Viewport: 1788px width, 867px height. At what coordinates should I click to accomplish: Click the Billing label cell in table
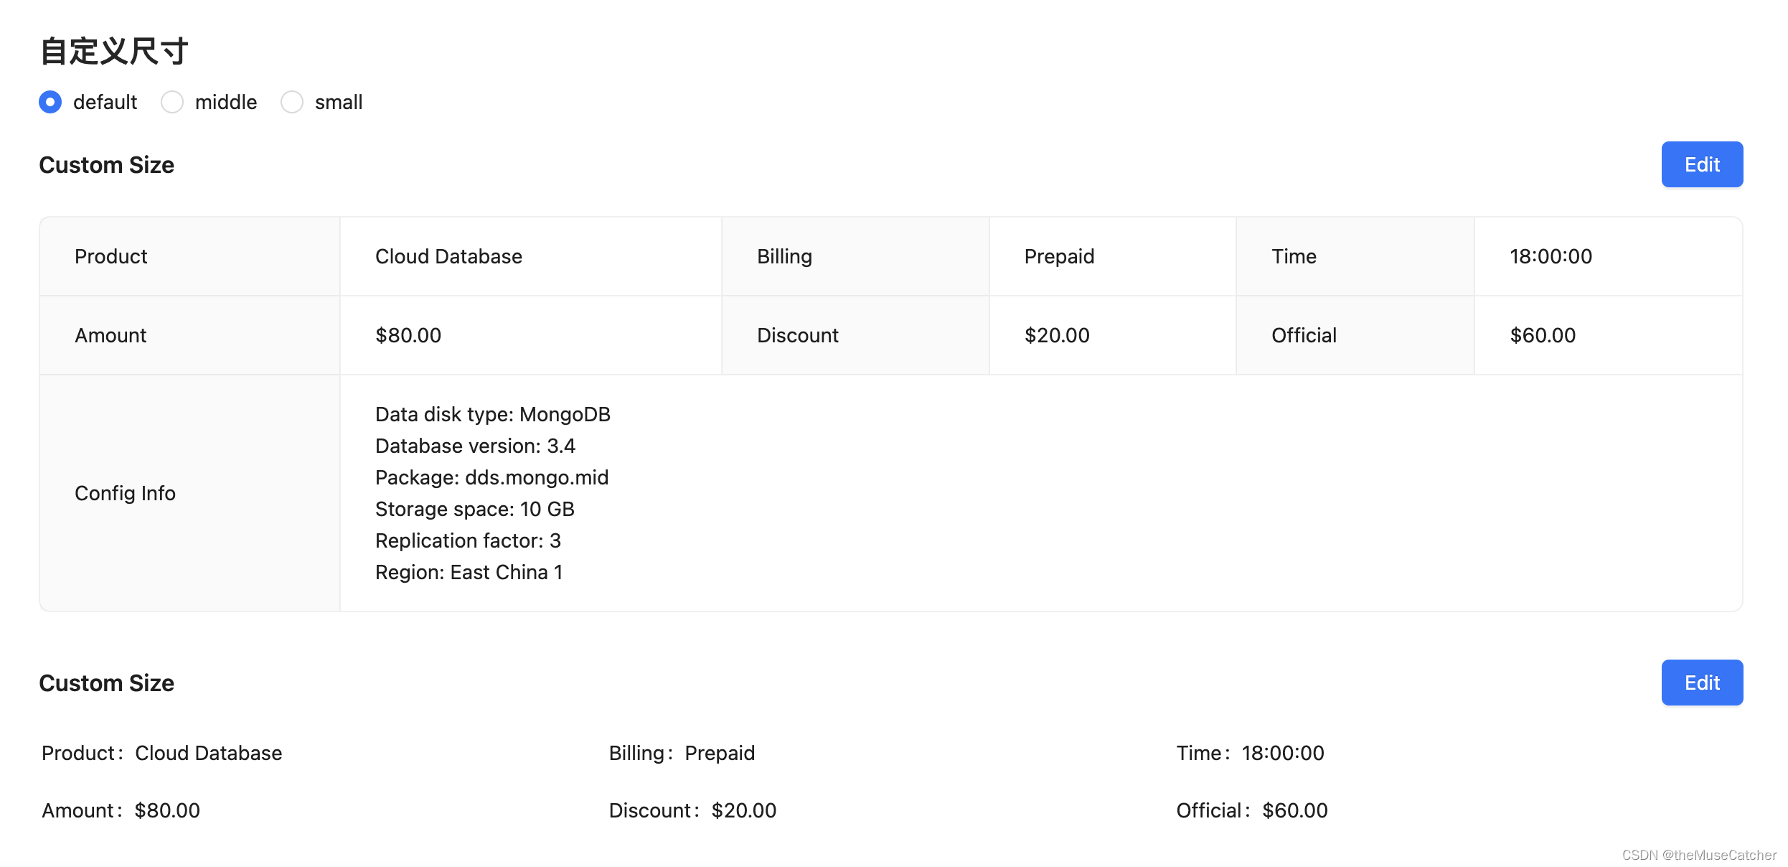pos(856,256)
